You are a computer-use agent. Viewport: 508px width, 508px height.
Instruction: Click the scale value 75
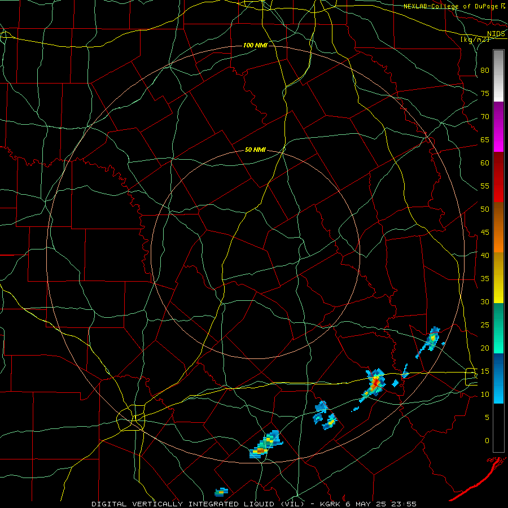point(485,94)
